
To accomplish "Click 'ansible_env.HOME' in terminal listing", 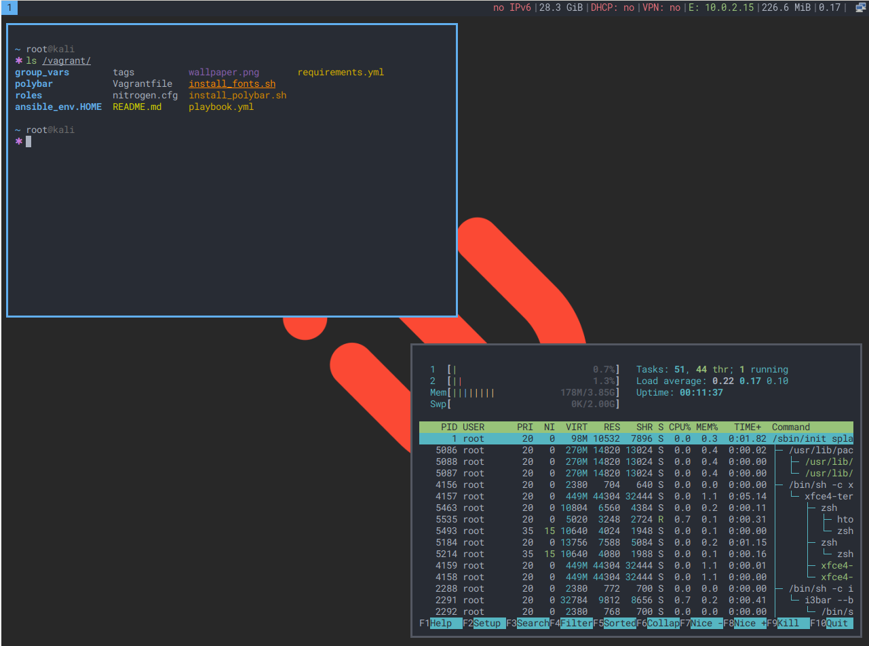I will click(58, 107).
